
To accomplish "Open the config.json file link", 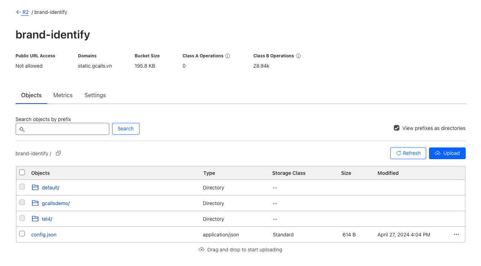I will 44,235.
